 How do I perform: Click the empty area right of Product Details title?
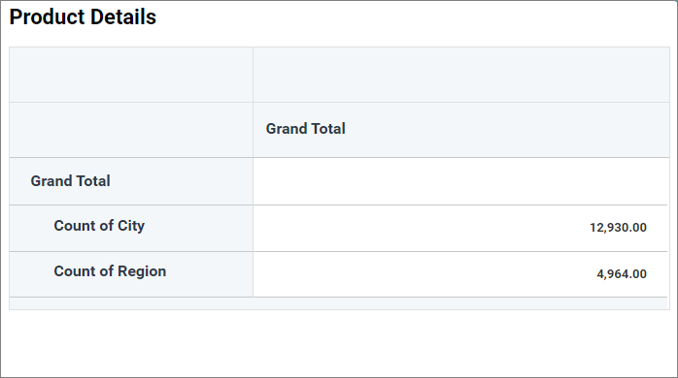tap(415, 17)
